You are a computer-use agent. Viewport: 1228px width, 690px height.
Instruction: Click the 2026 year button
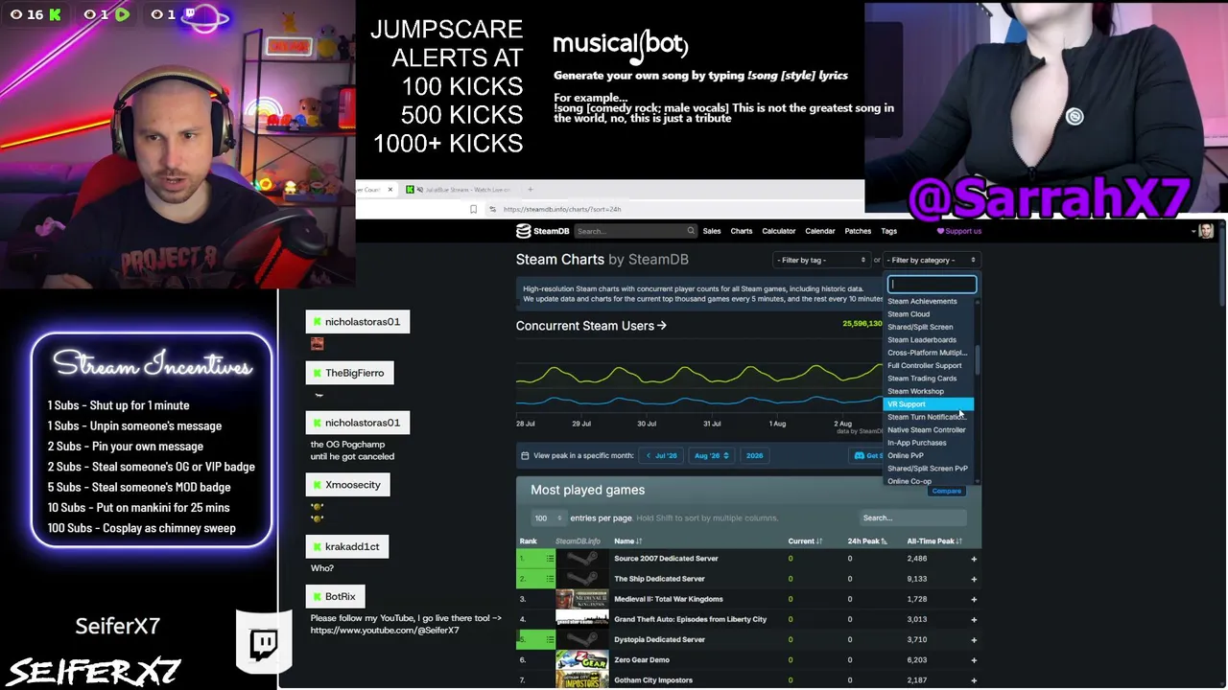[x=755, y=455]
